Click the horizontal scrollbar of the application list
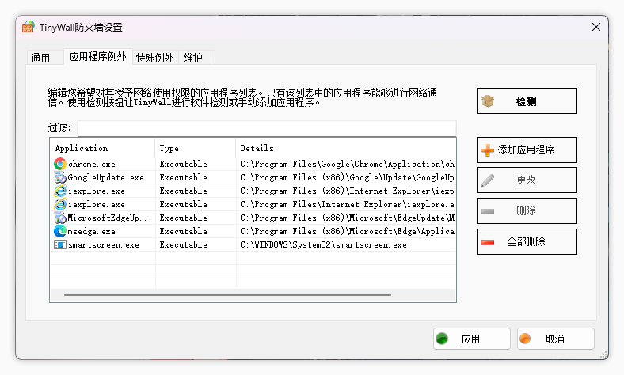Viewport: 624px width, 375px height. (x=227, y=295)
